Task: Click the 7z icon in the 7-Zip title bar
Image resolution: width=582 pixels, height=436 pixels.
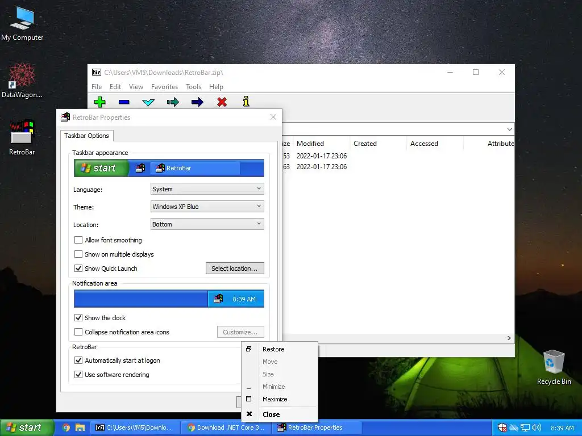Action: 97,72
